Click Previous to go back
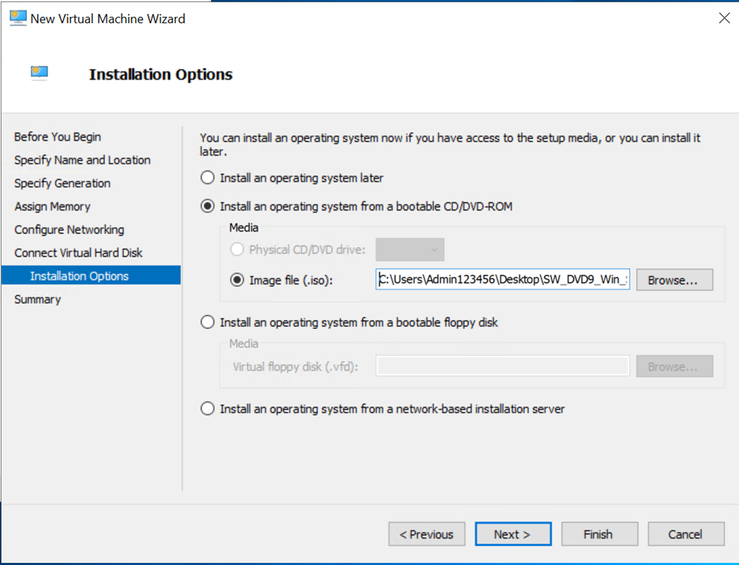Viewport: 739px width, 565px height. click(426, 534)
